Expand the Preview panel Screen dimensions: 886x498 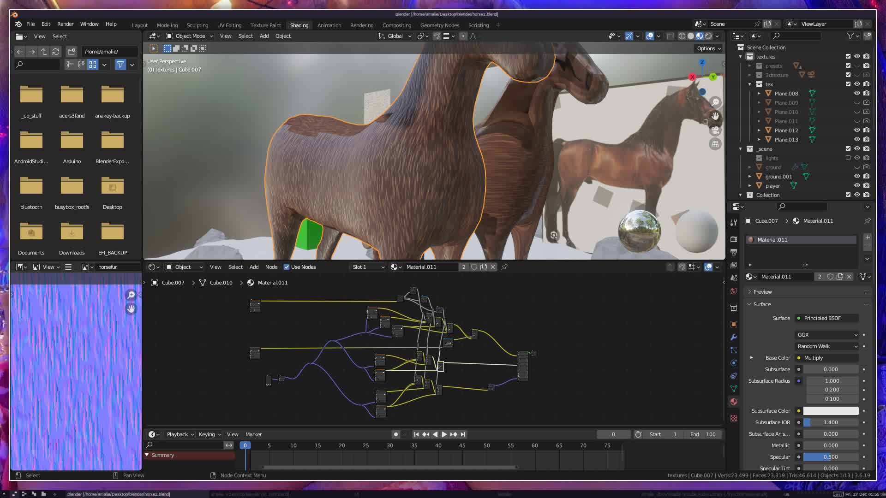click(x=762, y=292)
